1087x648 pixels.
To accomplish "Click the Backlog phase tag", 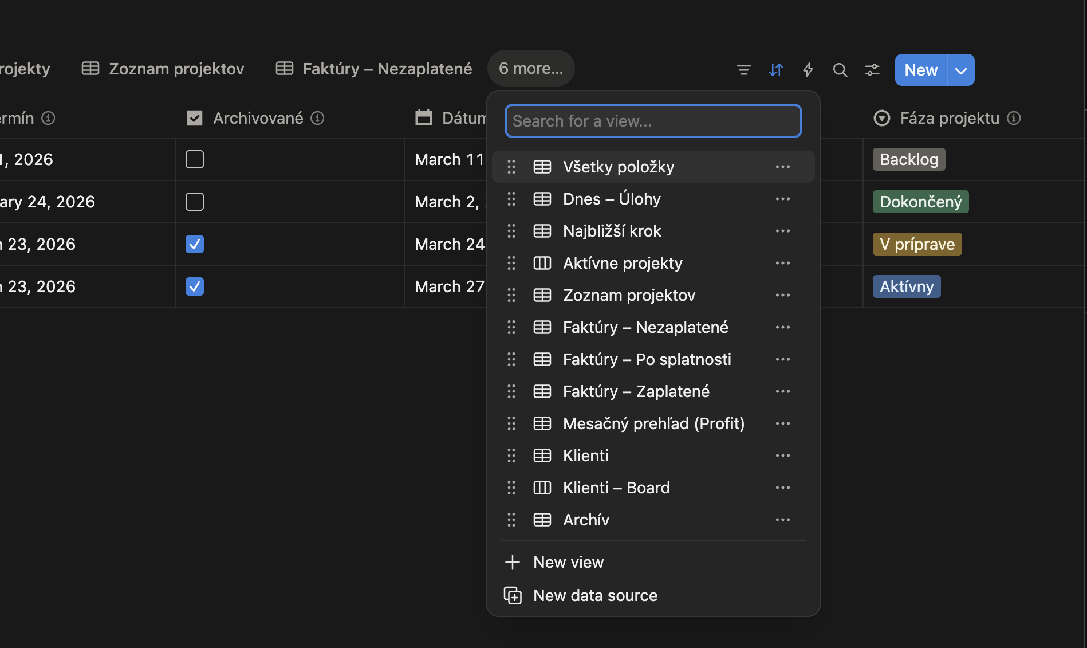I will [x=908, y=159].
